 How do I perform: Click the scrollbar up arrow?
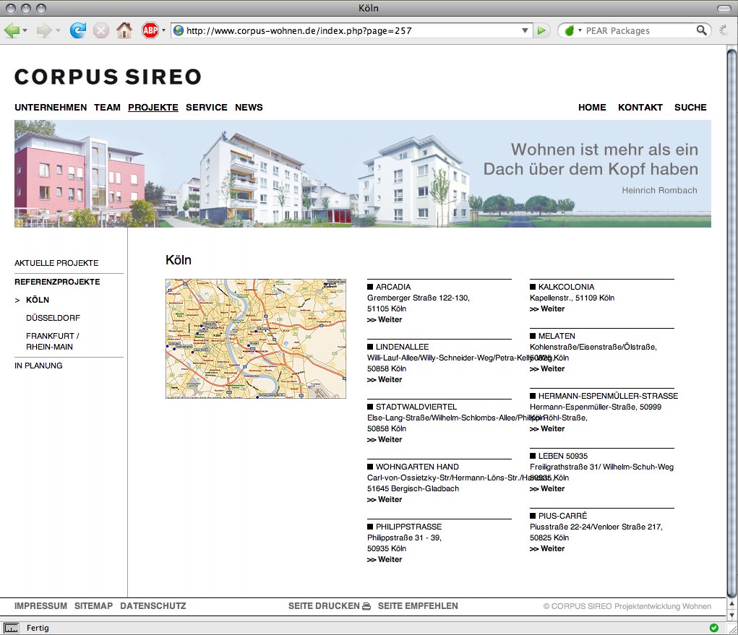click(731, 604)
